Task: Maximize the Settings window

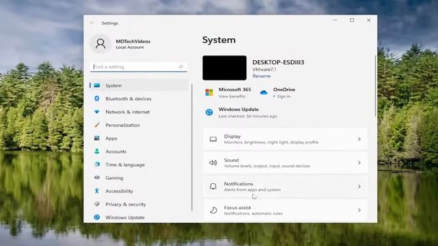Action: (x=352, y=20)
